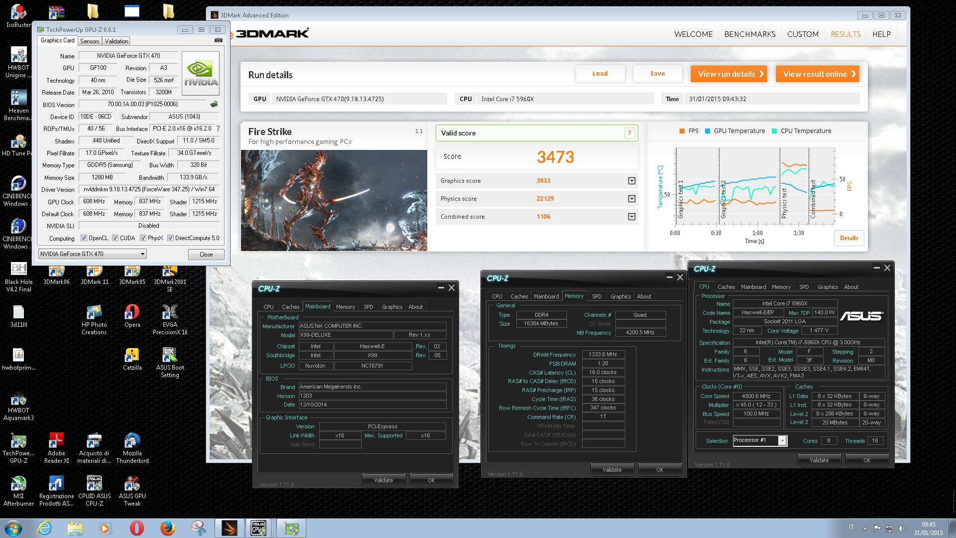Launch HP Photo Creations shortcut
Screen dimensions: 956x538
tap(94, 319)
